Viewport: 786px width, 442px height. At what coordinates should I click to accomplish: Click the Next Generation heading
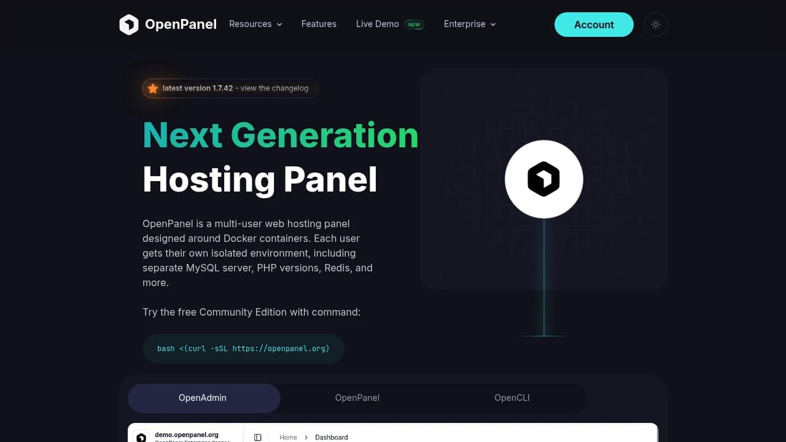[281, 135]
